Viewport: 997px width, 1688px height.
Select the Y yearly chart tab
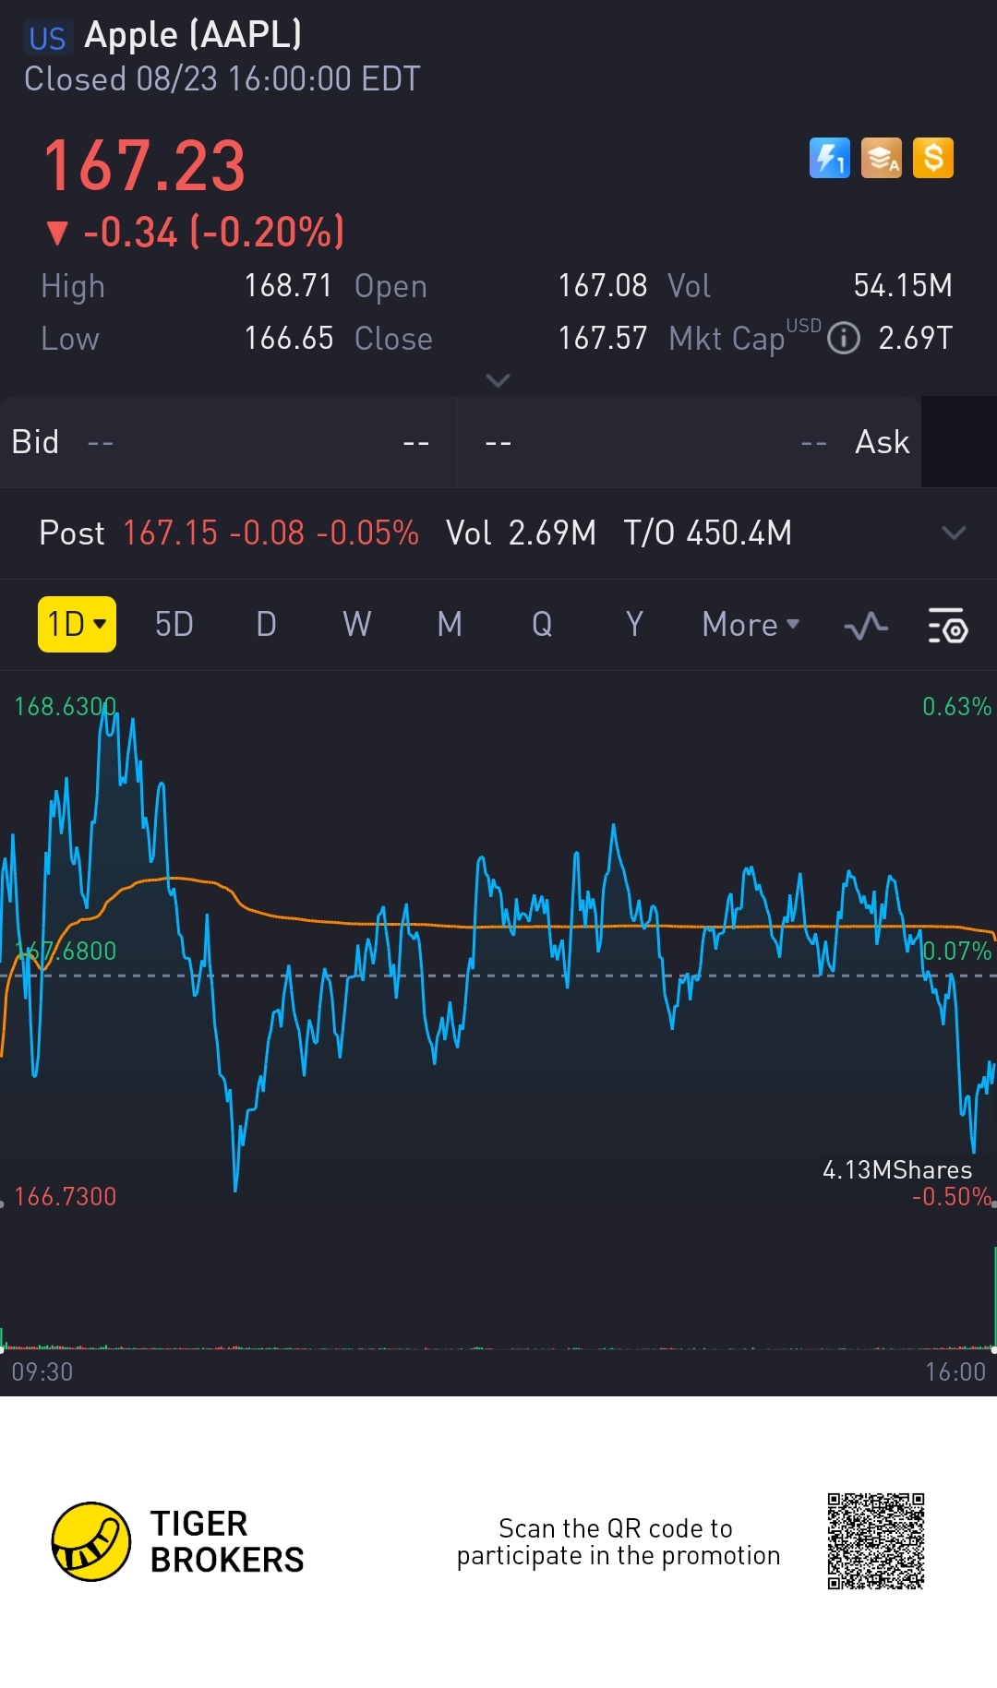633,625
